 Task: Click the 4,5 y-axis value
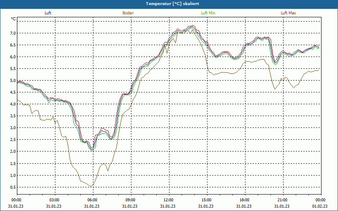pos(13,92)
